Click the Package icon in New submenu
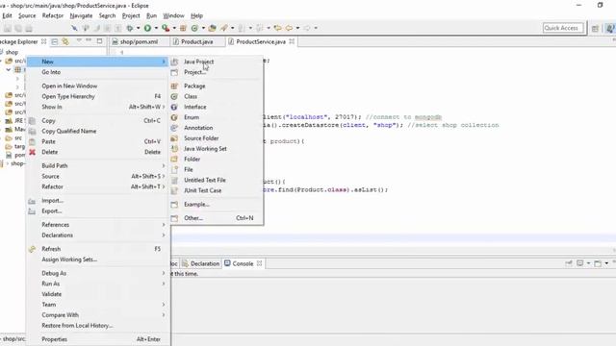Viewport: 616px width, 346px height. coord(174,86)
